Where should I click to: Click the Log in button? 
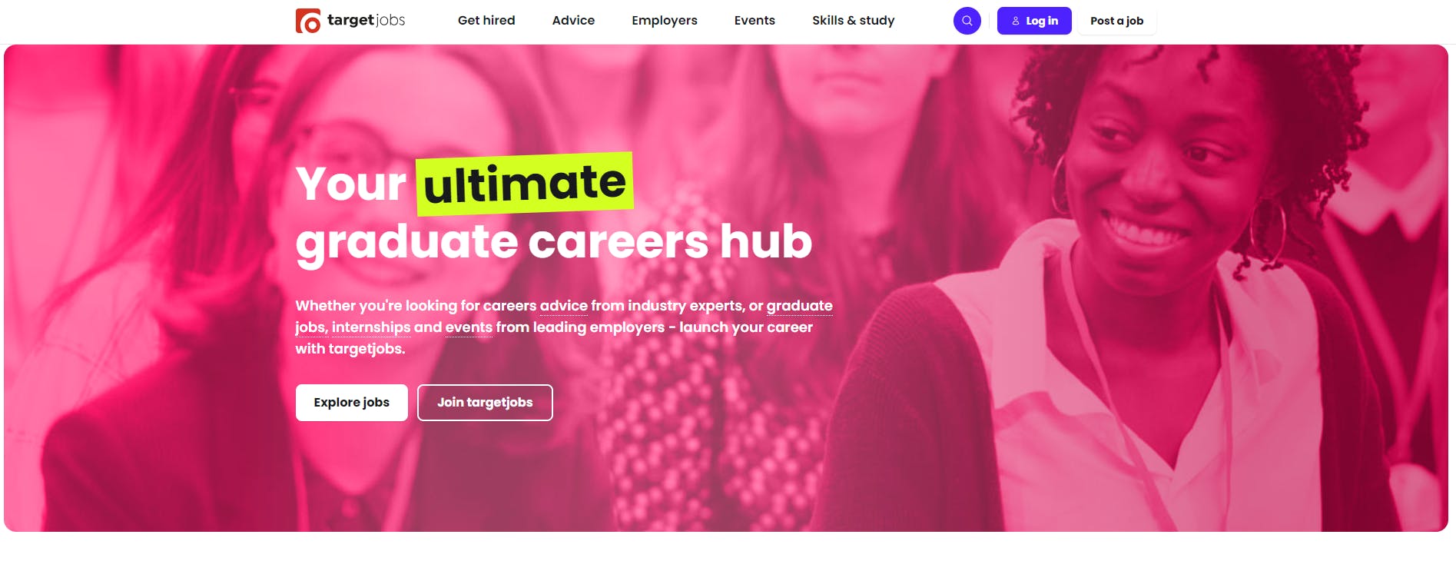click(x=1034, y=21)
